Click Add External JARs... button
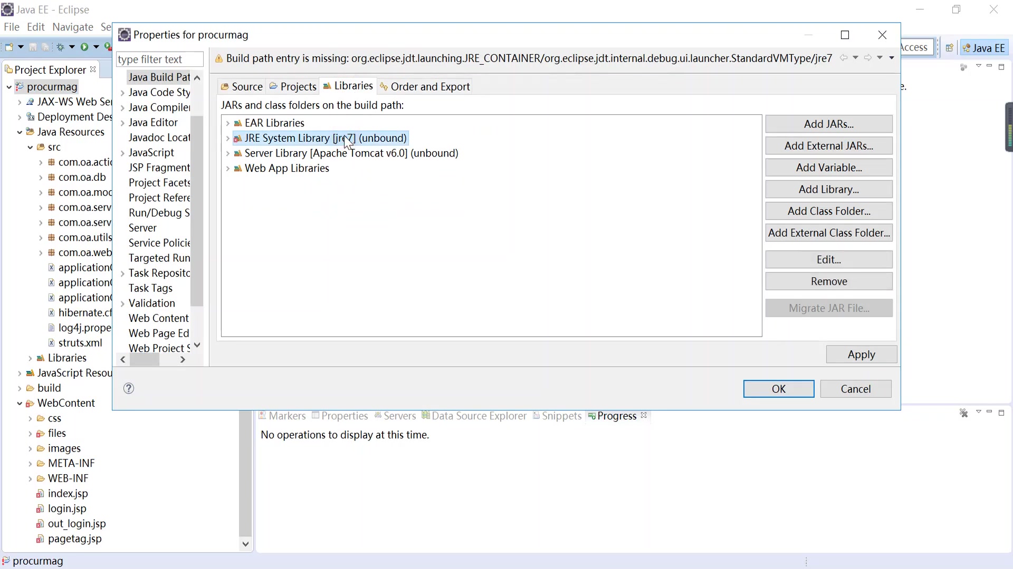The width and height of the screenshot is (1013, 569). pos(829,145)
